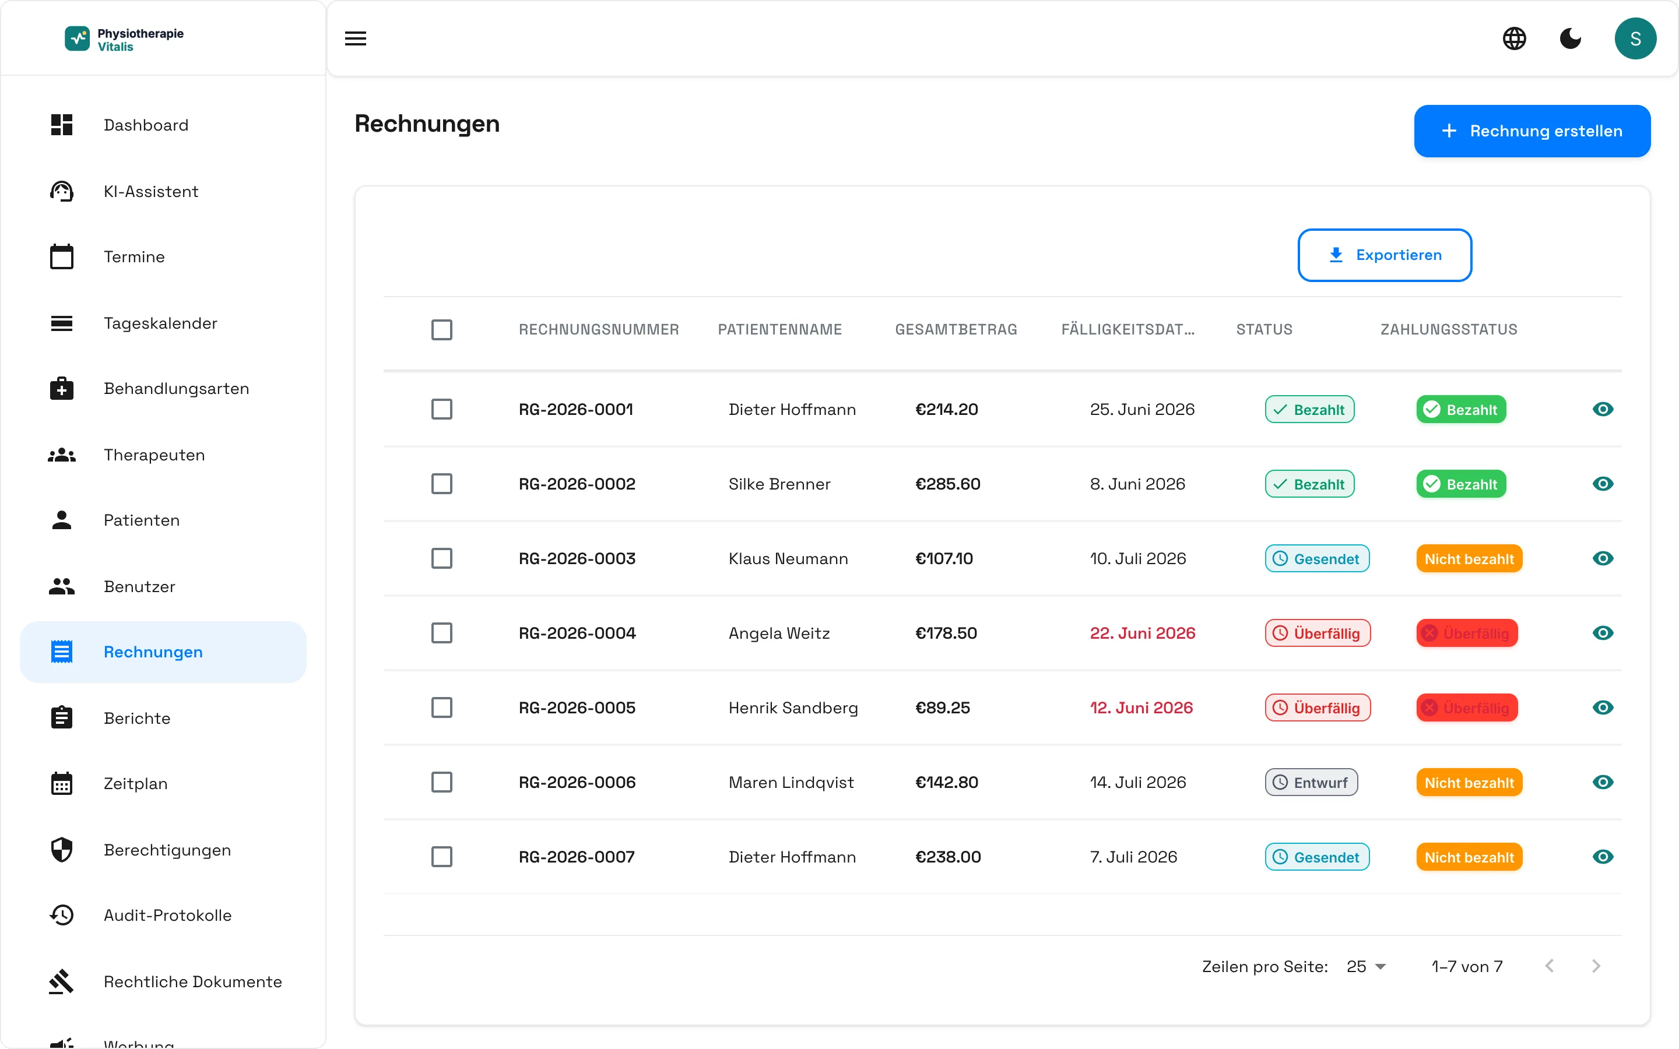Click Entwurf status chip
The image size is (1679, 1049).
click(1311, 783)
